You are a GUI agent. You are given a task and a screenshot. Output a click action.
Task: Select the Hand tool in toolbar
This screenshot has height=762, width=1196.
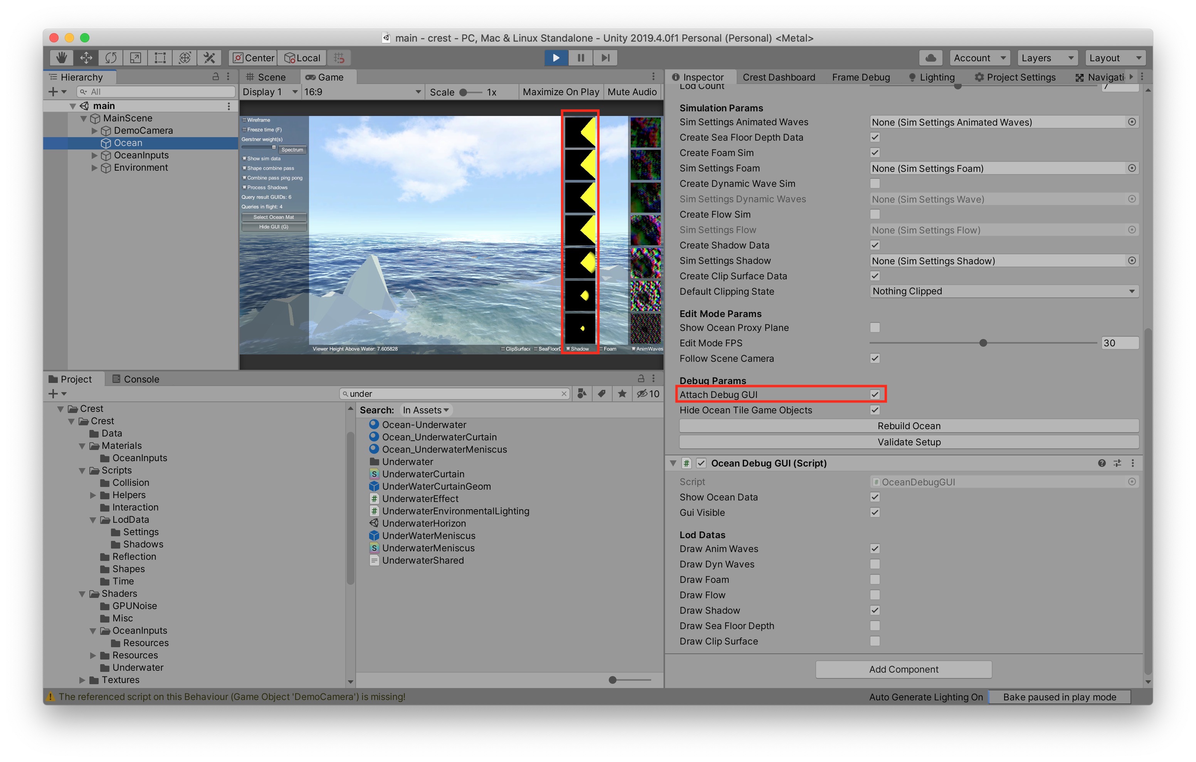click(x=61, y=58)
